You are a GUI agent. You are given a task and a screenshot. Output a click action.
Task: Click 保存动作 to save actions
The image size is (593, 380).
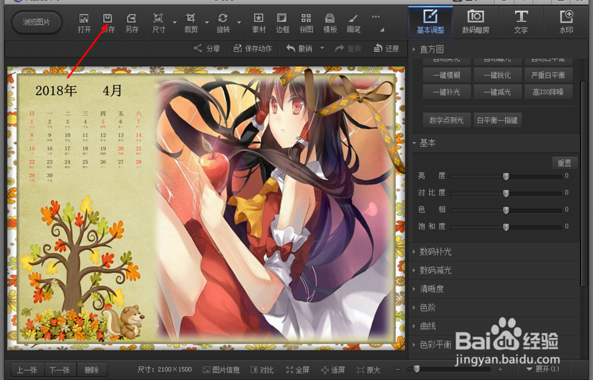tap(253, 49)
